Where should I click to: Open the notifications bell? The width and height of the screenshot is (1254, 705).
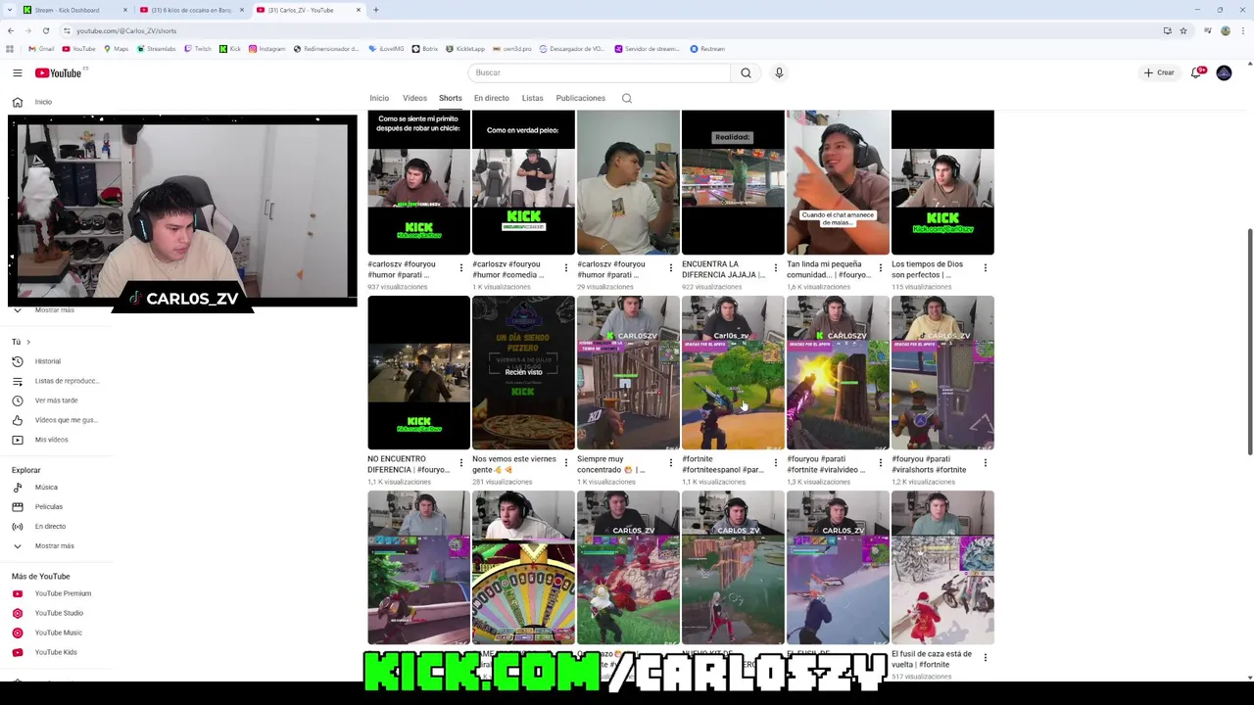click(1196, 72)
